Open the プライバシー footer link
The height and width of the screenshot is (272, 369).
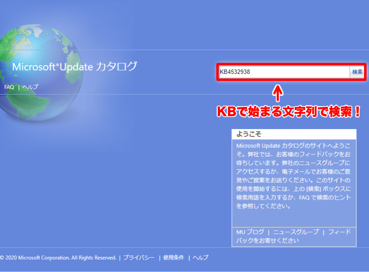coord(139,258)
